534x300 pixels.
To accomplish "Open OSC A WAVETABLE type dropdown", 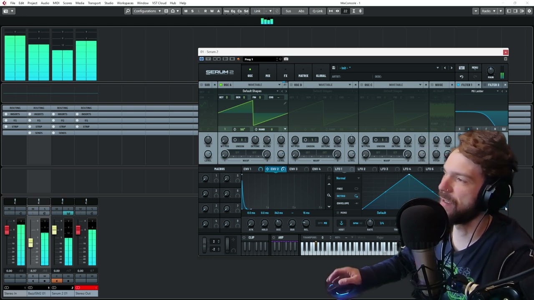I will pyautogui.click(x=257, y=85).
